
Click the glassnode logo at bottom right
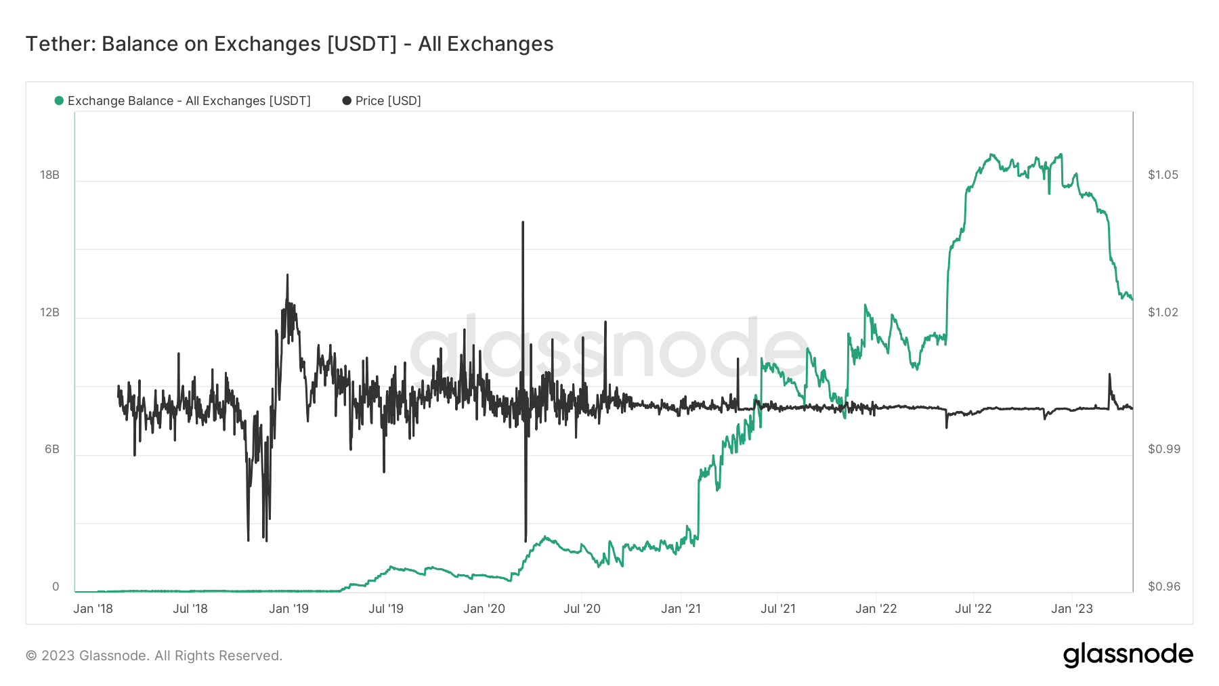[x=1128, y=655]
